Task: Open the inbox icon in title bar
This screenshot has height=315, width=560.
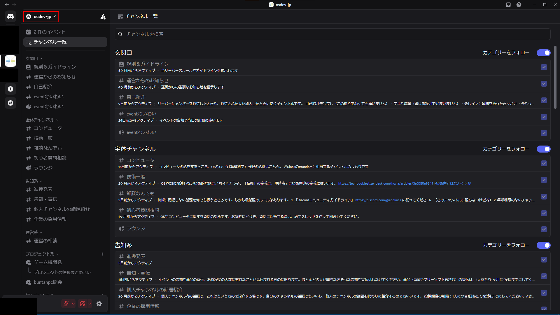Action: tap(508, 5)
